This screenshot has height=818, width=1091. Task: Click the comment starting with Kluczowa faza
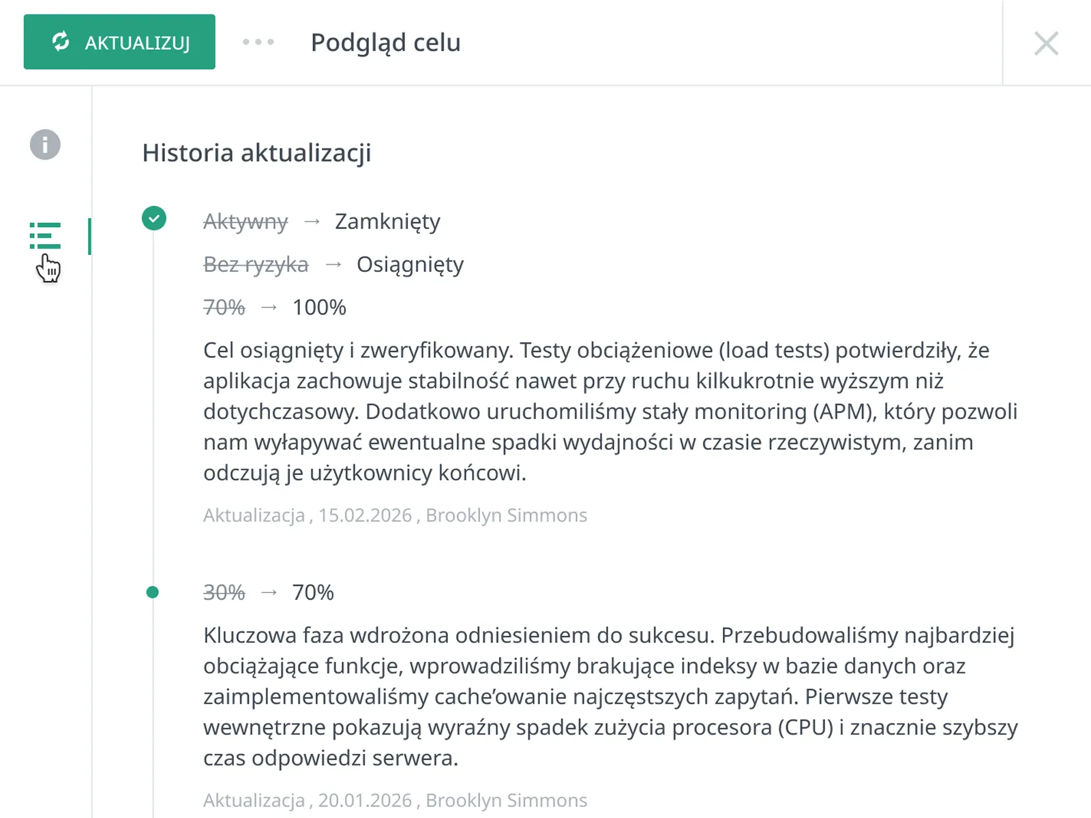click(610, 696)
